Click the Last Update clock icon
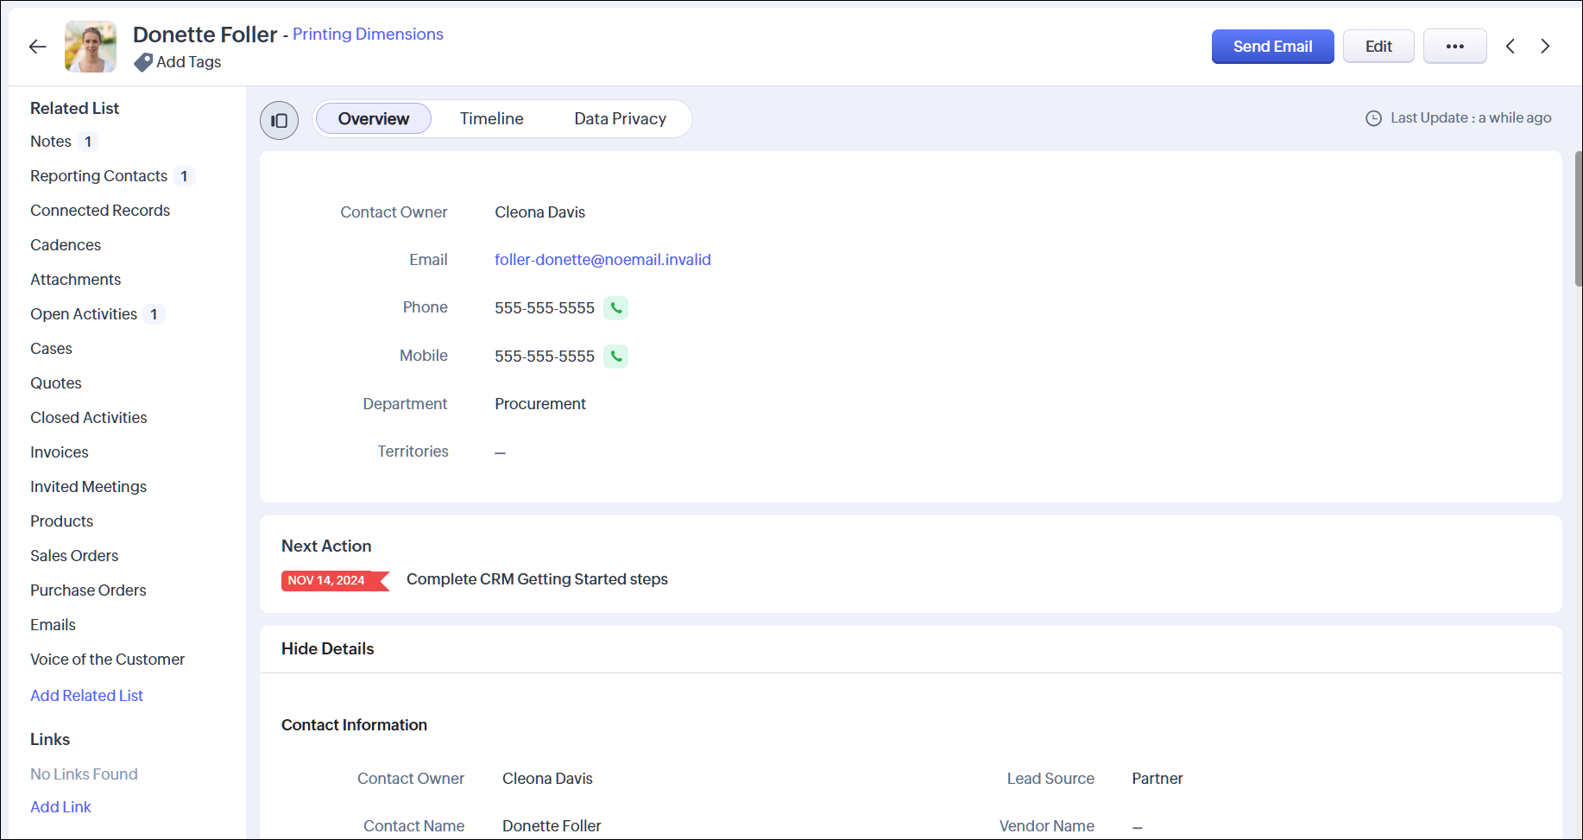 tap(1373, 118)
